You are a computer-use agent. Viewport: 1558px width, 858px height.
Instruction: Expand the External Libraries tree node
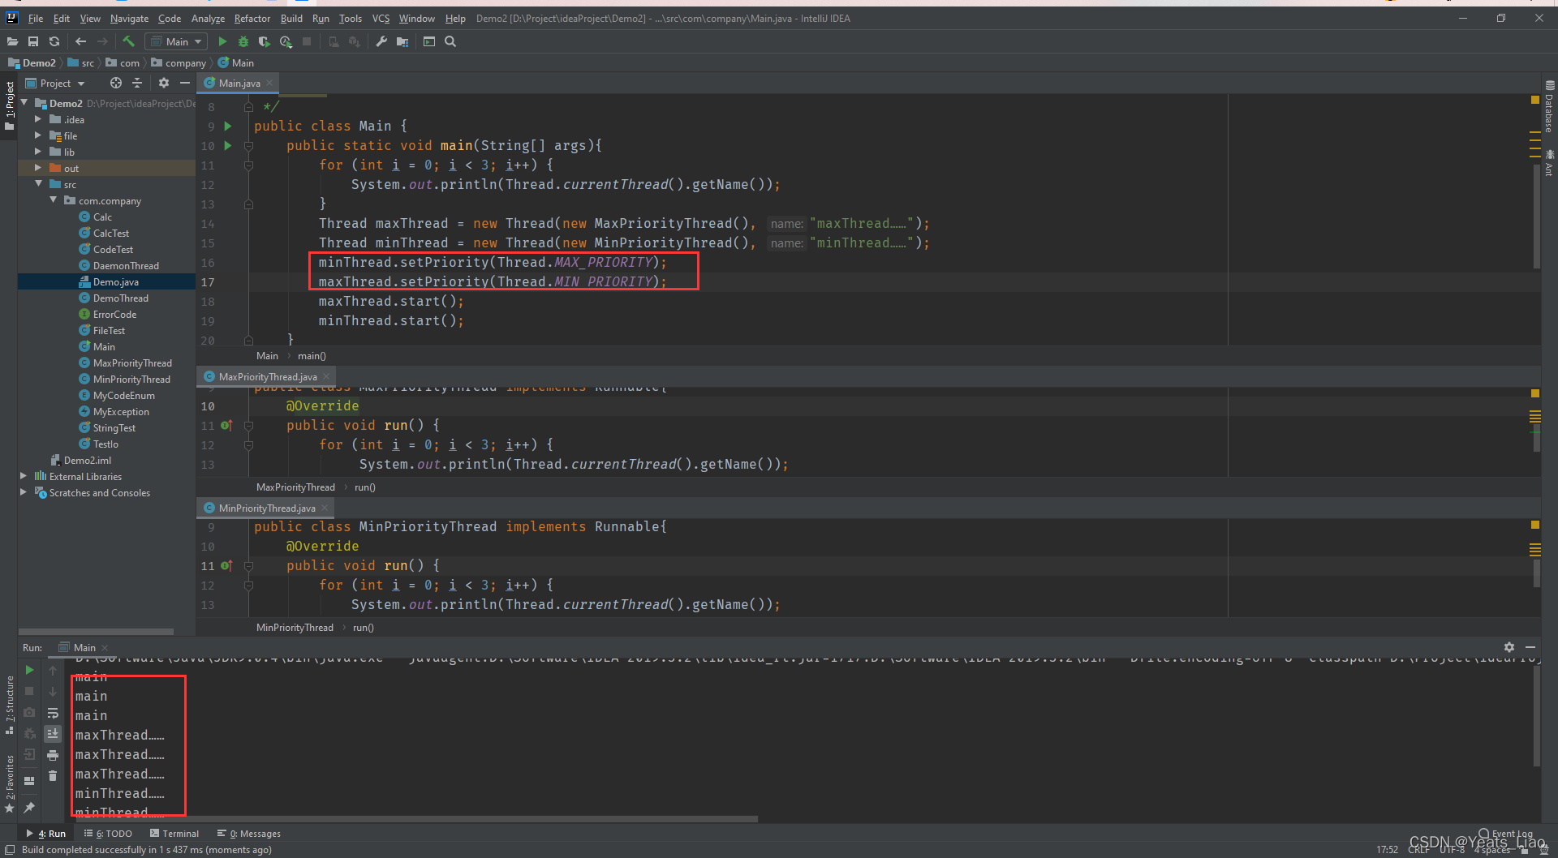24,477
